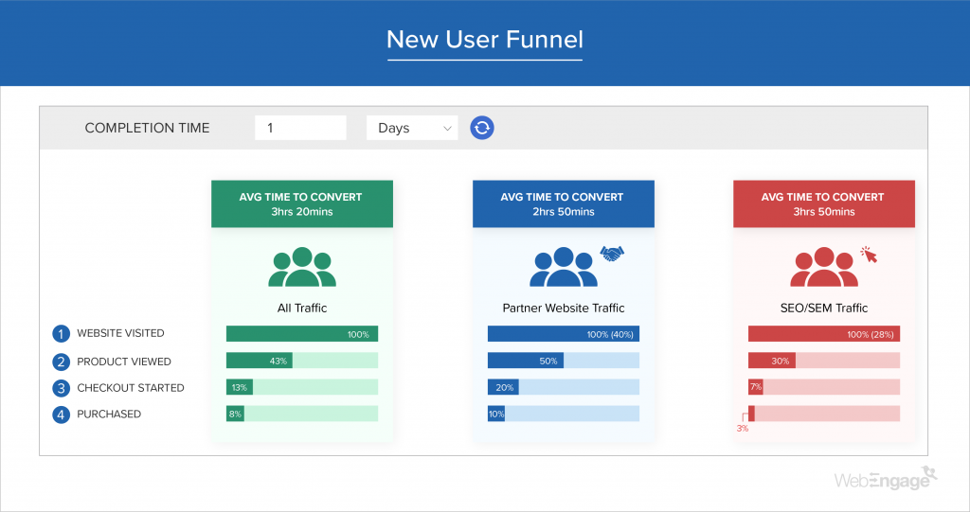Click the blue Partner Website Traffic users icon
This screenshot has height=512, width=970.
[x=563, y=267]
